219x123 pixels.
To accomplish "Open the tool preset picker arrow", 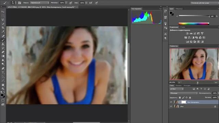I will coord(8,3).
